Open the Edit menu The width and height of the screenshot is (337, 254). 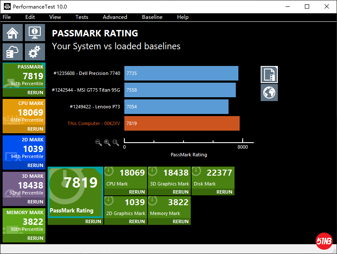[x=30, y=17]
